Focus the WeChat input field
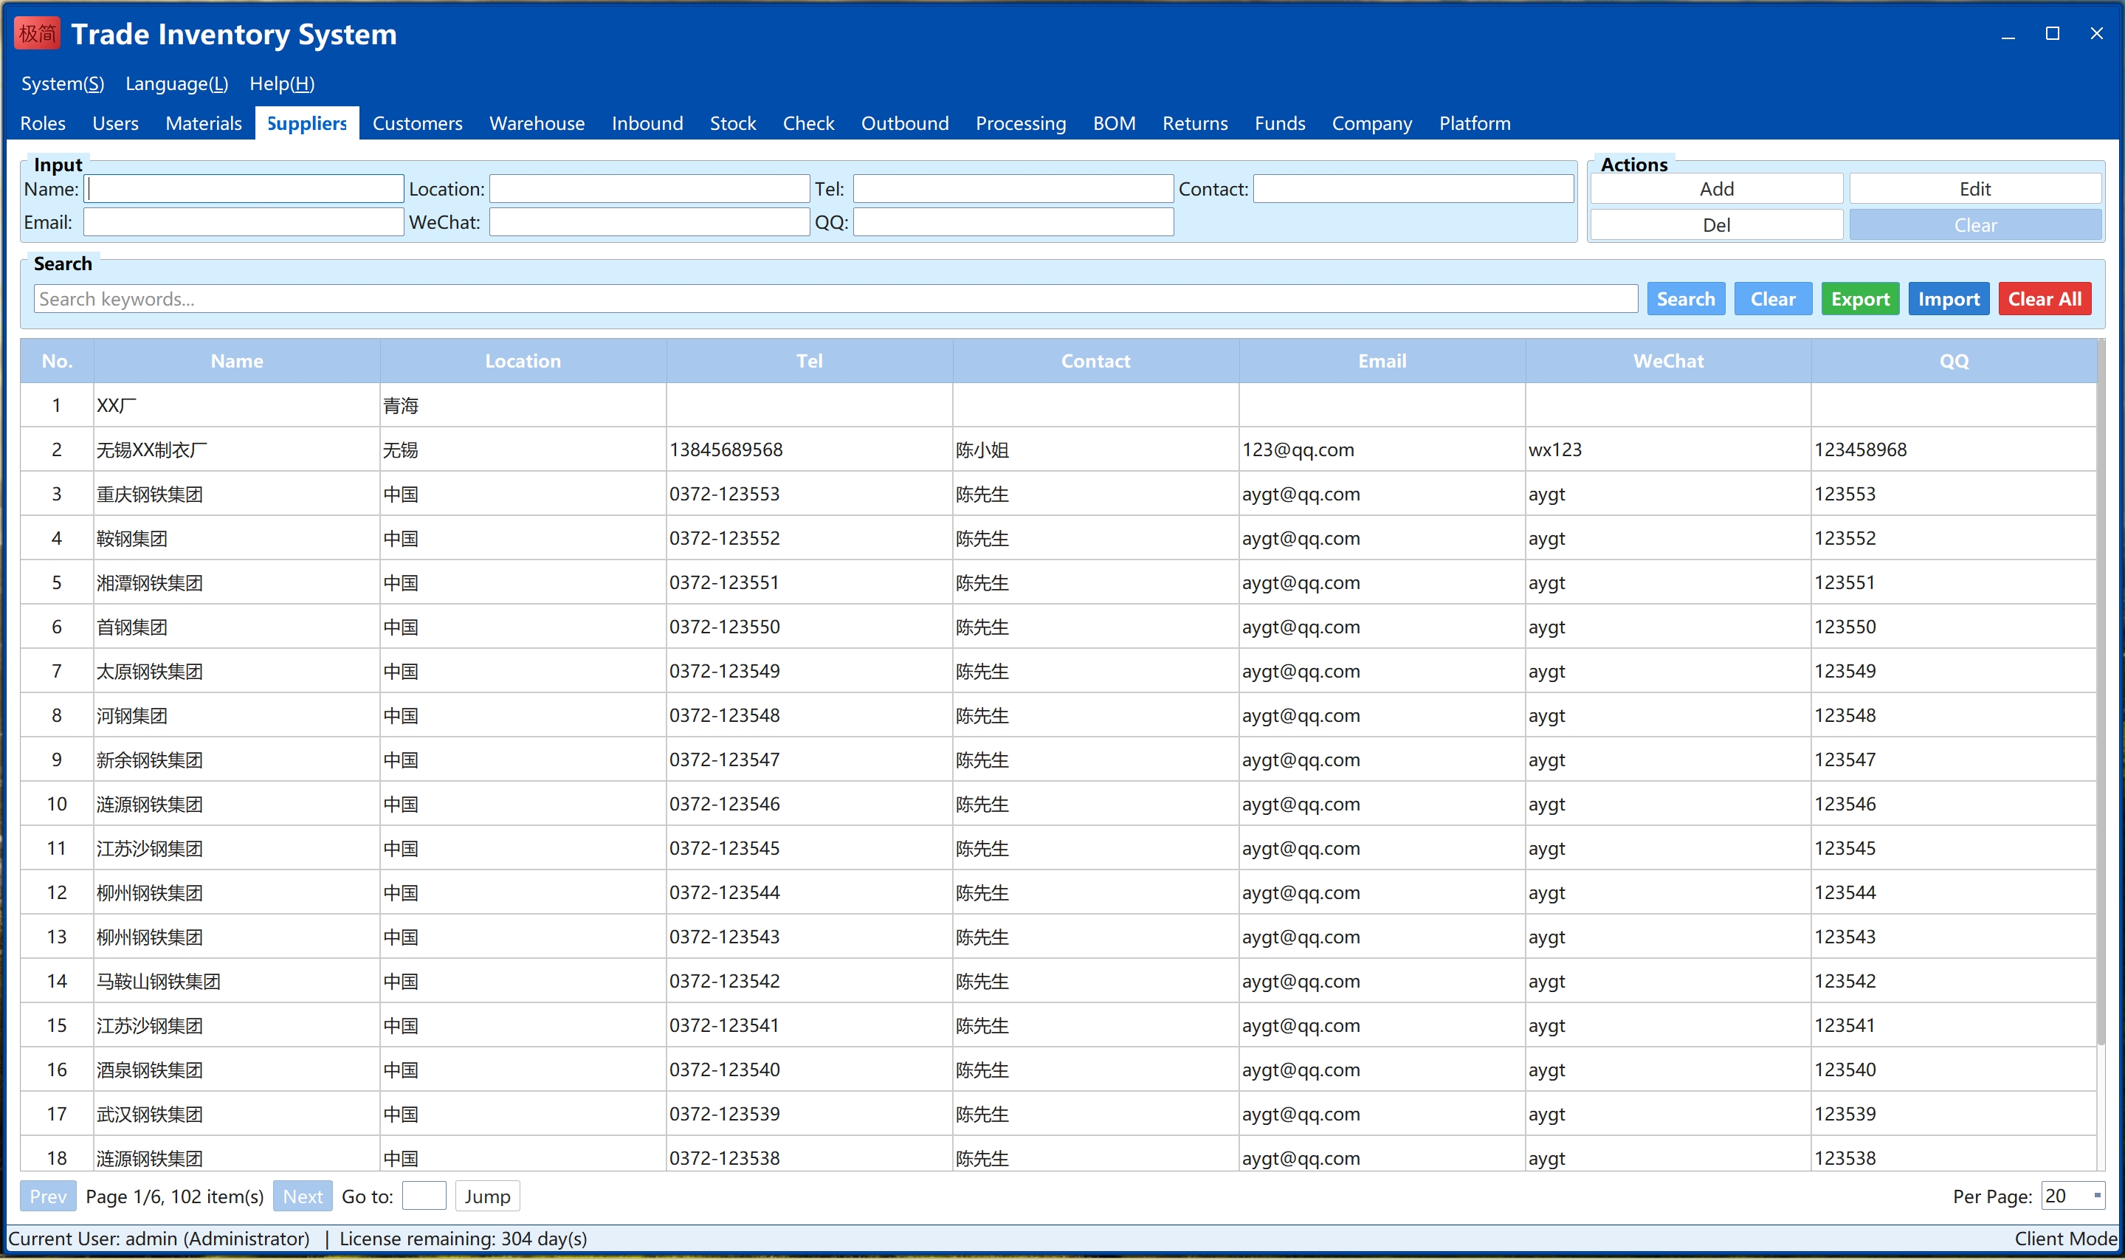2125x1260 pixels. [x=650, y=221]
